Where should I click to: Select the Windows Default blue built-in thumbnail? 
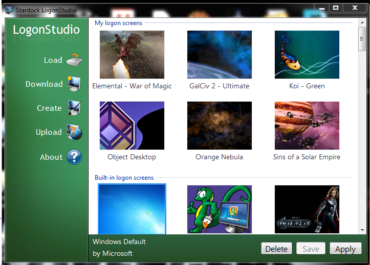point(132,209)
